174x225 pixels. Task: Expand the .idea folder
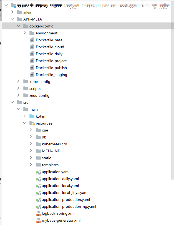[x=12, y=12]
